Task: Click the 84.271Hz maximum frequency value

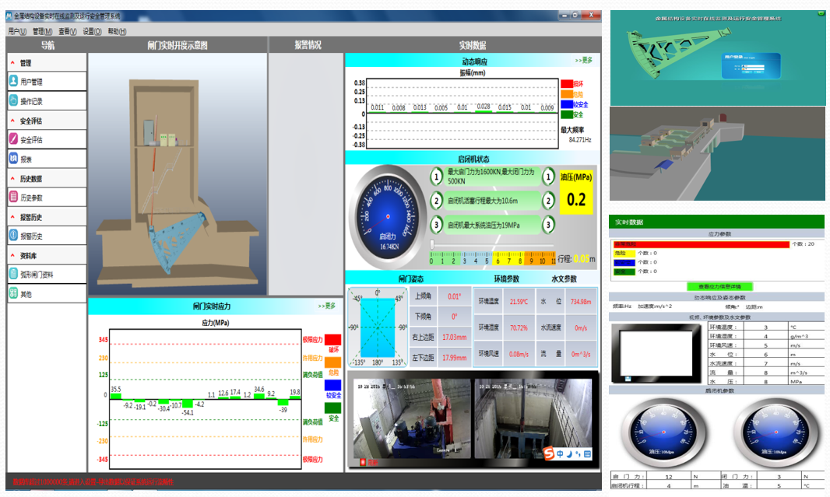Action: [579, 139]
